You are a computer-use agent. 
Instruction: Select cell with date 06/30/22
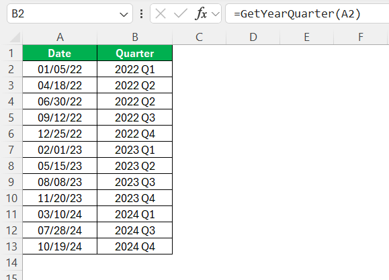(x=60, y=101)
